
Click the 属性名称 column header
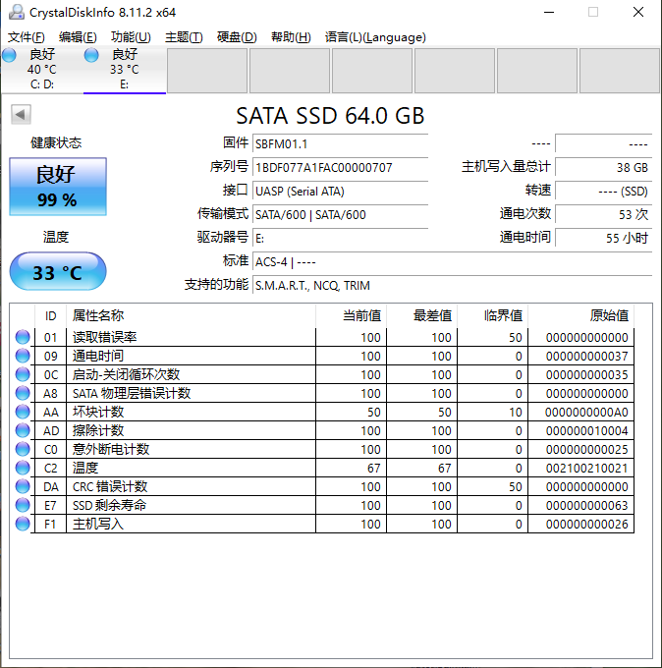192,315
